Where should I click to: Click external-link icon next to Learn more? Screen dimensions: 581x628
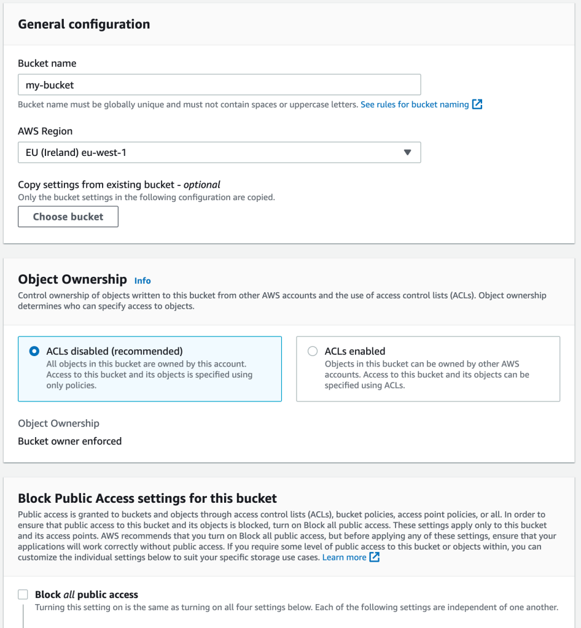point(375,557)
